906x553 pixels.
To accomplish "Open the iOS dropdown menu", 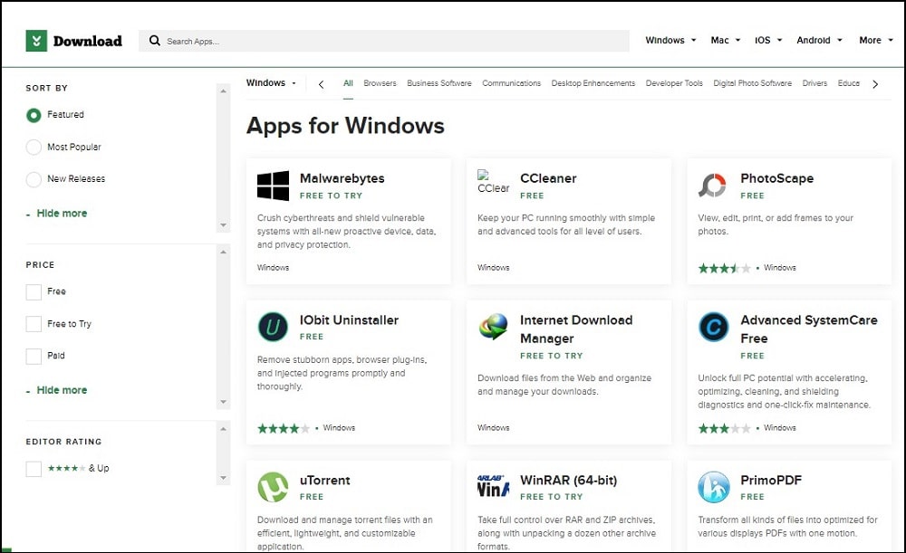I will click(x=768, y=41).
